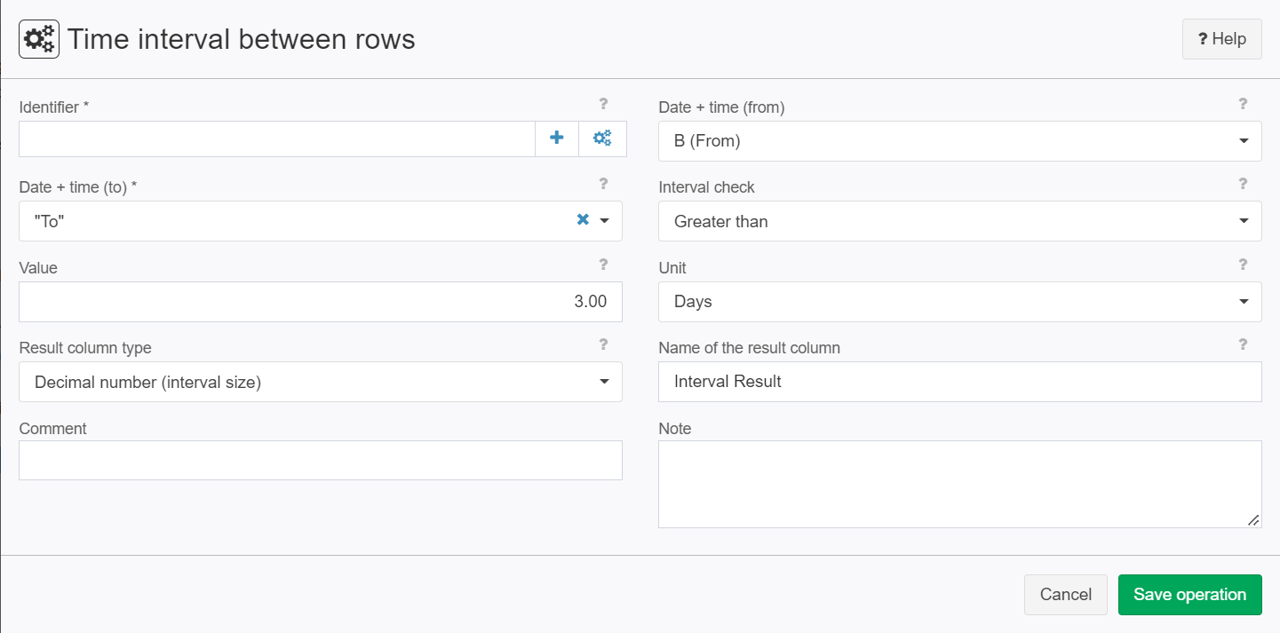
Task: Show help tooltip for Identifier
Action: (x=603, y=104)
